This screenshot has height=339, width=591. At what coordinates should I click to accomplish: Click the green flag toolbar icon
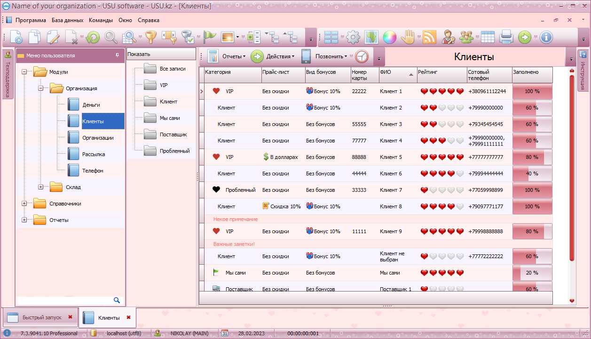(210, 37)
